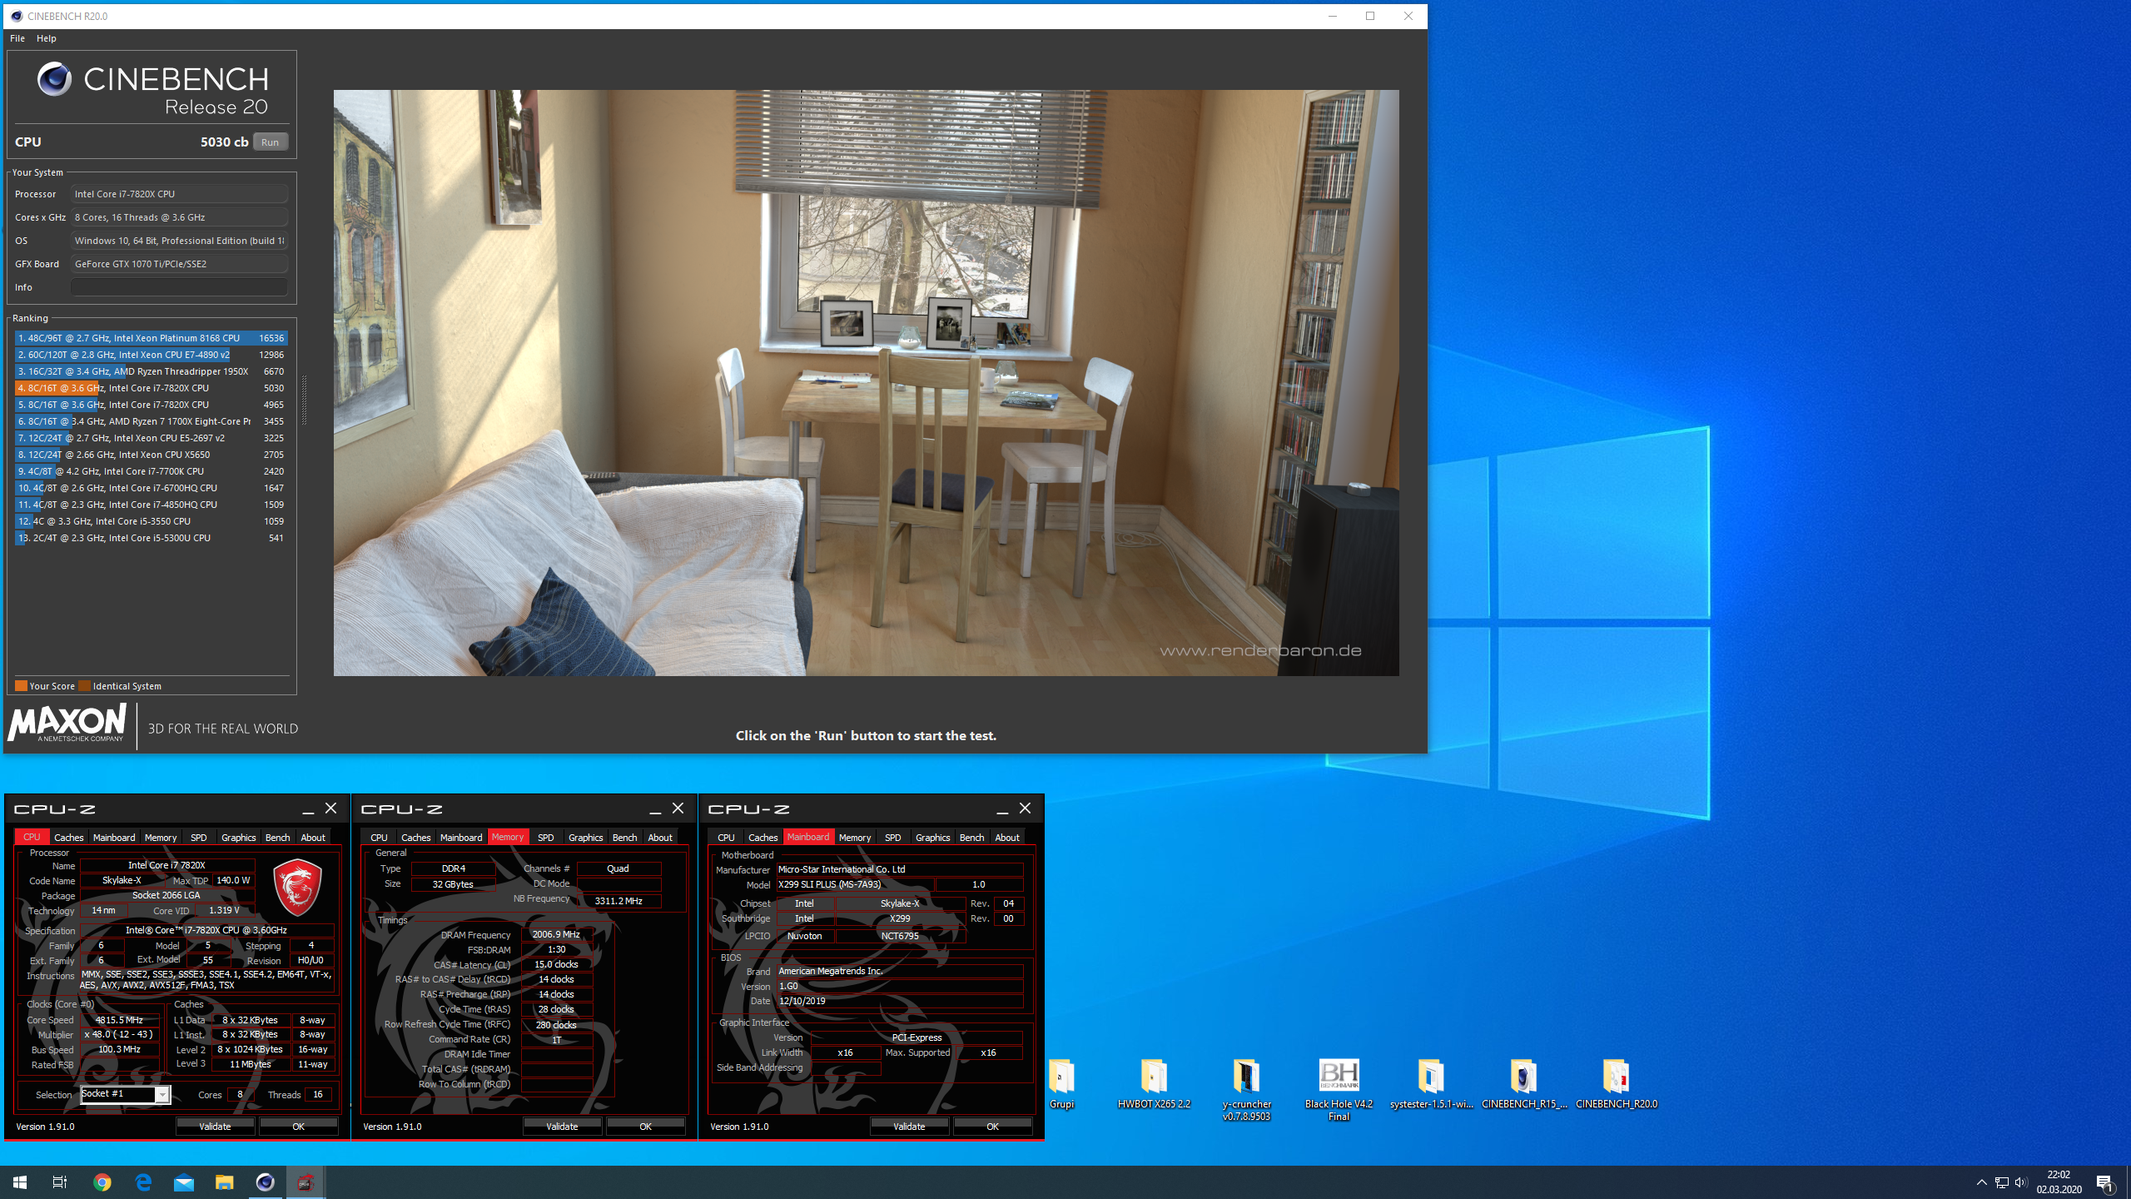2131x1199 pixels.
Task: Launch Microsoft Edge from the taskbar
Action: point(143,1182)
